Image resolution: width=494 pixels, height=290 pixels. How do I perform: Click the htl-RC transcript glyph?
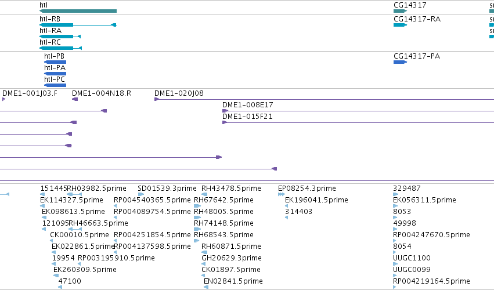[x=61, y=48]
